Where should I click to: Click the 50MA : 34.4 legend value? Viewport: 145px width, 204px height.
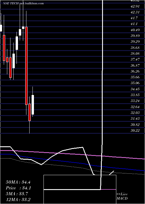tap(18, 182)
